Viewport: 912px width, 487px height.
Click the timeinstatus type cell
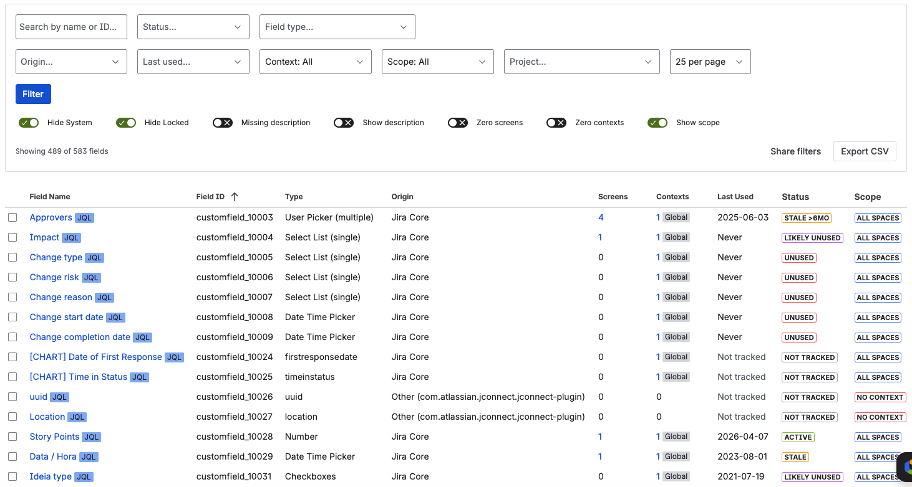310,377
